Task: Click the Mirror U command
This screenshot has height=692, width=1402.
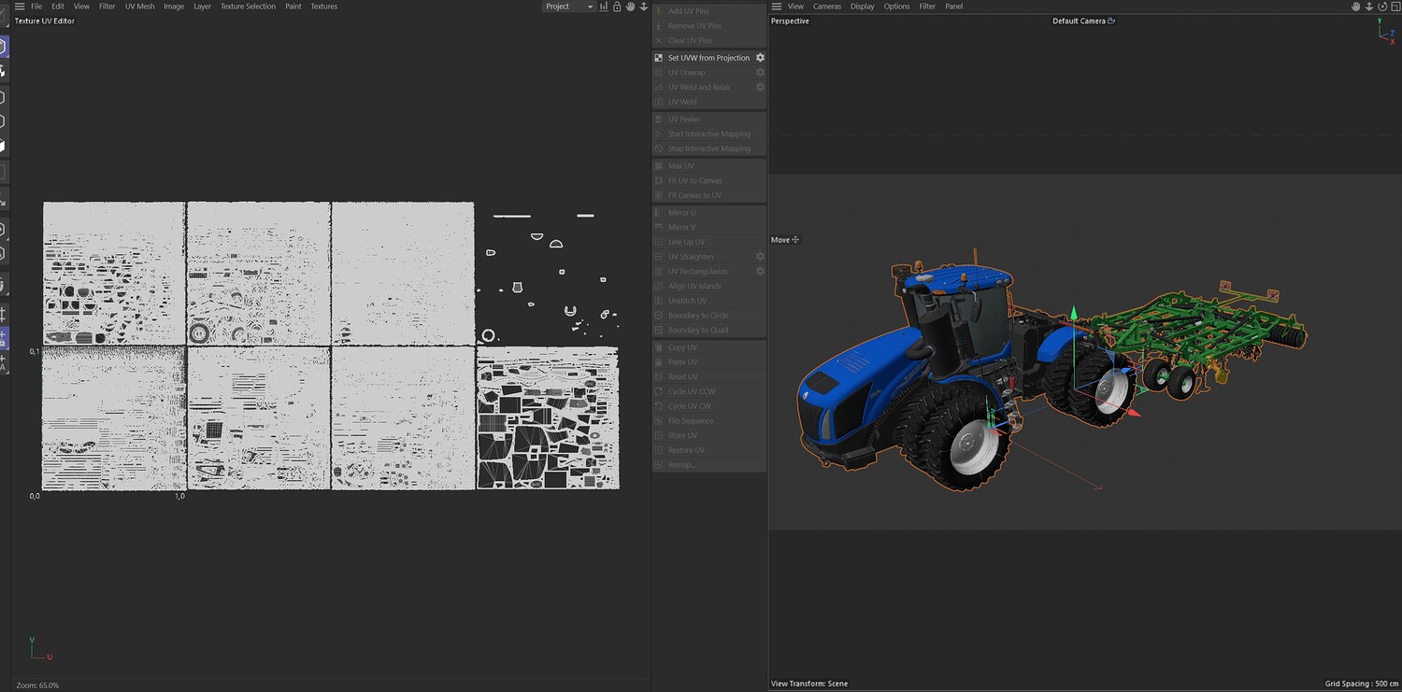Action: 708,213
